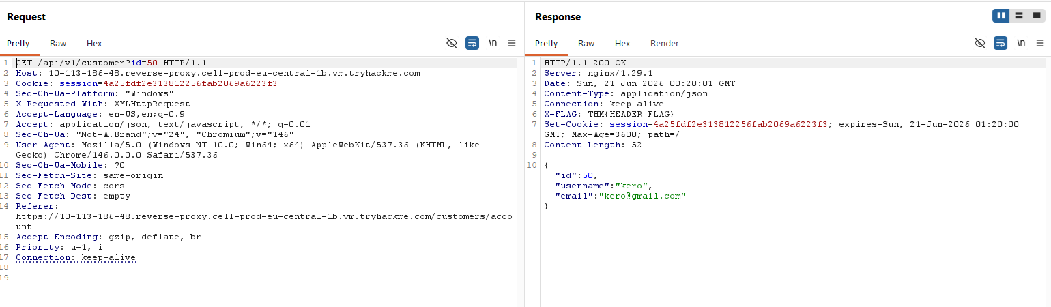The height and width of the screenshot is (307, 1051).
Task: Toggle word wrap icon in Request panel
Action: [472, 43]
